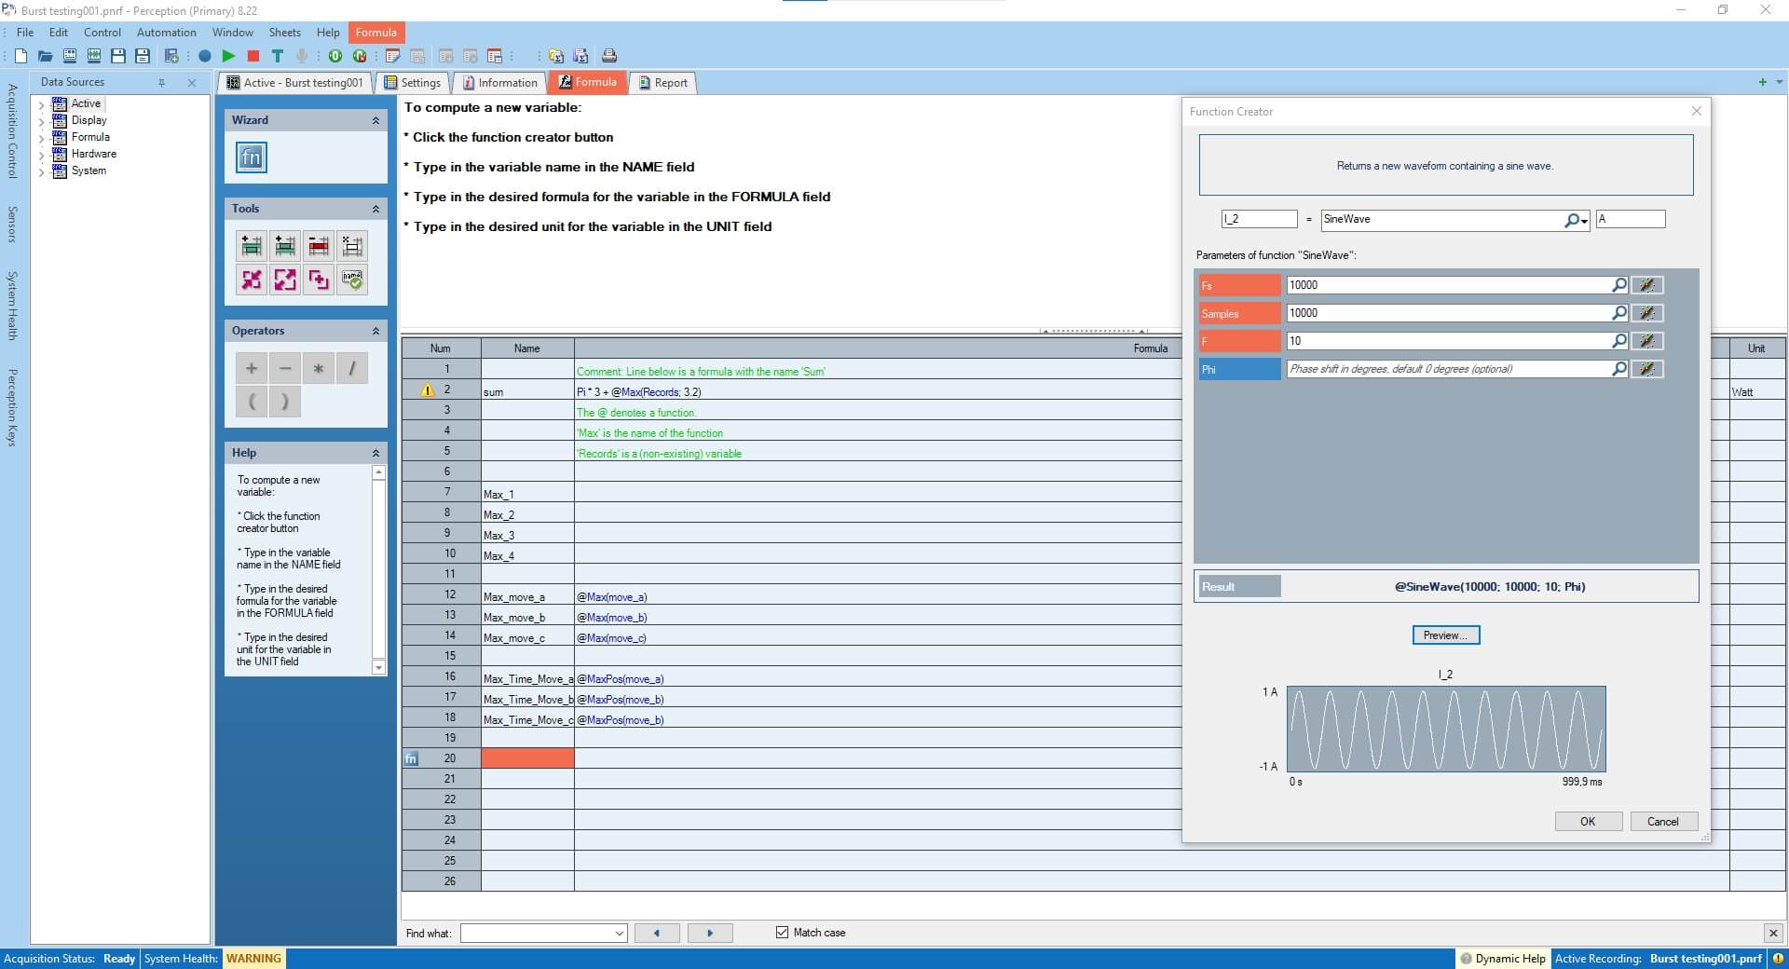Insert the plus operator
This screenshot has width=1789, height=969.
252,368
